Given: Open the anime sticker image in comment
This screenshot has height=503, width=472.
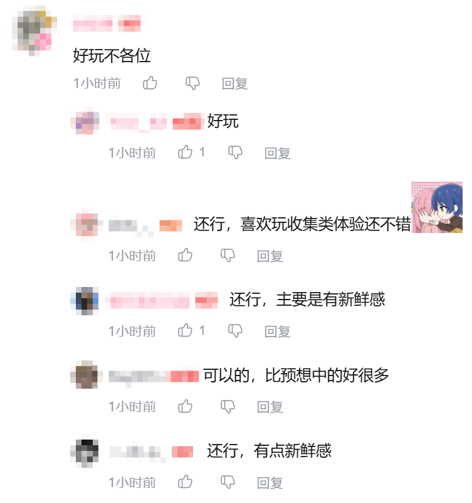Looking at the screenshot, I should pos(437,207).
